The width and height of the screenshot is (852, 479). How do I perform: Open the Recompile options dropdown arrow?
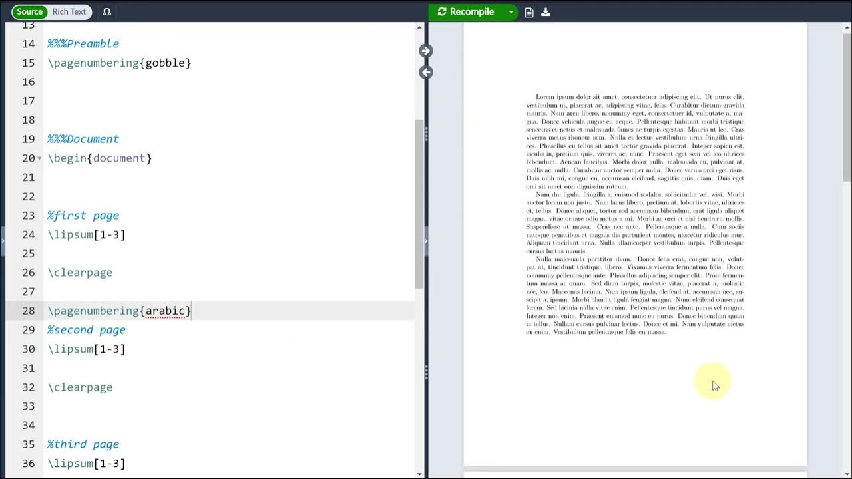tap(511, 12)
